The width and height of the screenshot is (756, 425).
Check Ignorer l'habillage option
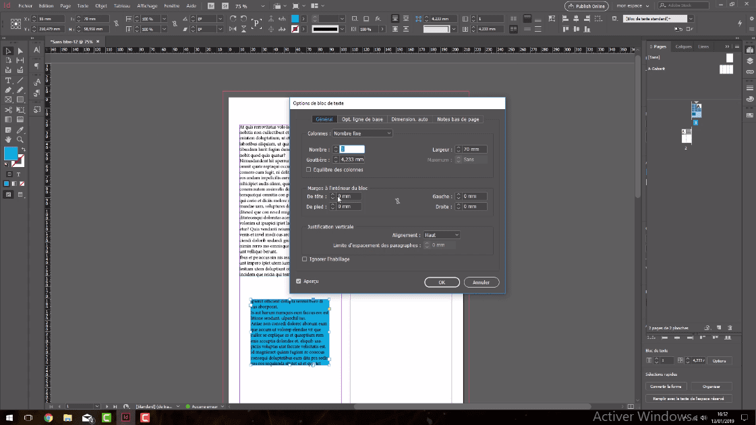point(305,259)
